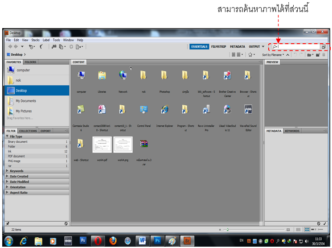332x248 pixels.
Task: Click the filter items by star rating icon
Action: pos(251,54)
